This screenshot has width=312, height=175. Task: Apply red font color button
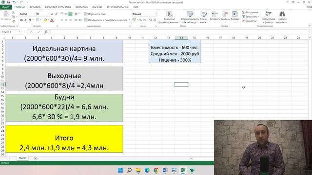click(x=52, y=20)
